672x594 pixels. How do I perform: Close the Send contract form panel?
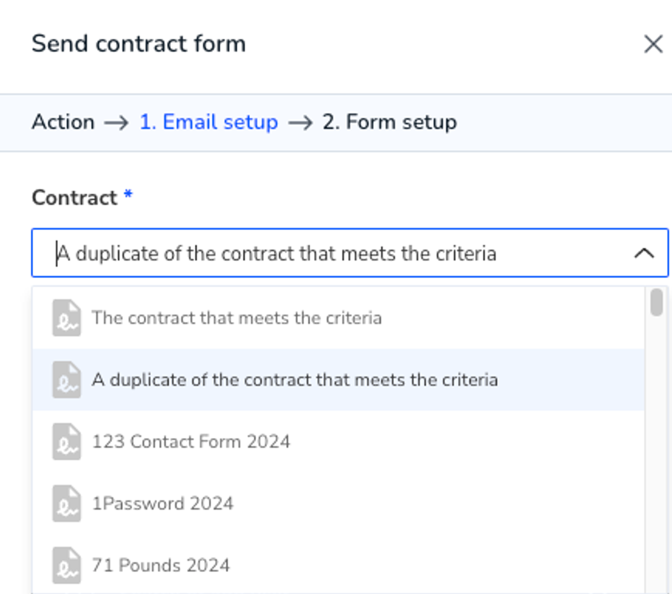(x=653, y=44)
